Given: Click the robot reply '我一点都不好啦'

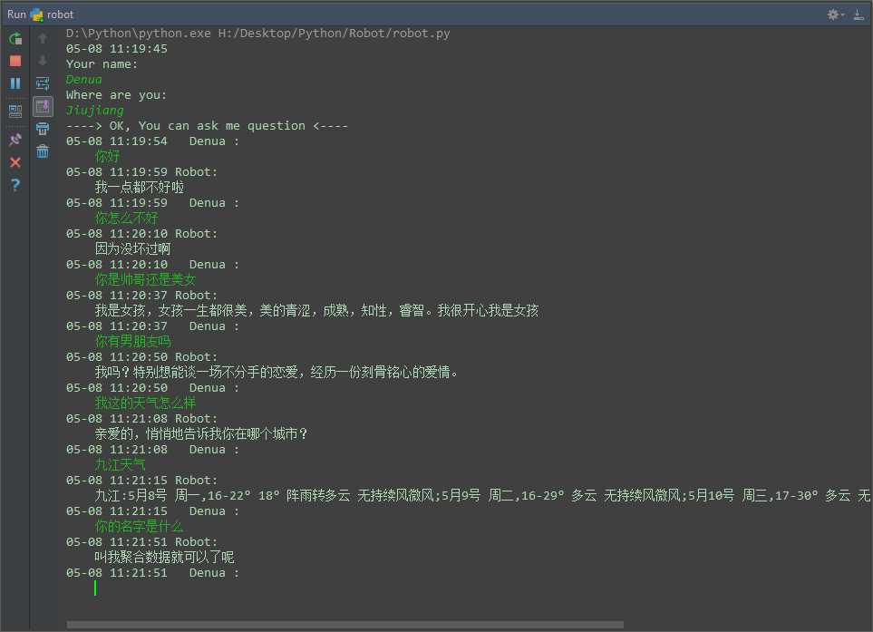Looking at the screenshot, I should click(x=140, y=187).
